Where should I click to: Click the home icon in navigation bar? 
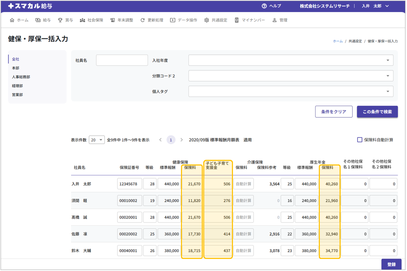(x=12, y=20)
